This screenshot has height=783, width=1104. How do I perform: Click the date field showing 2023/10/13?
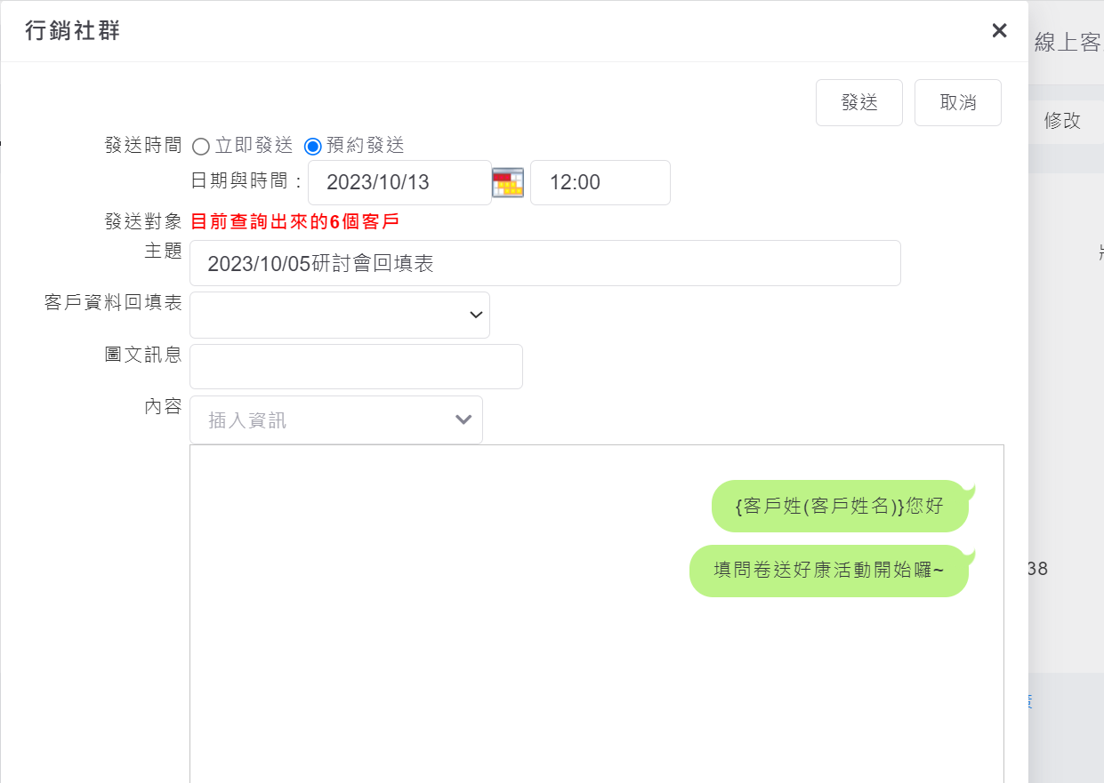coord(399,183)
